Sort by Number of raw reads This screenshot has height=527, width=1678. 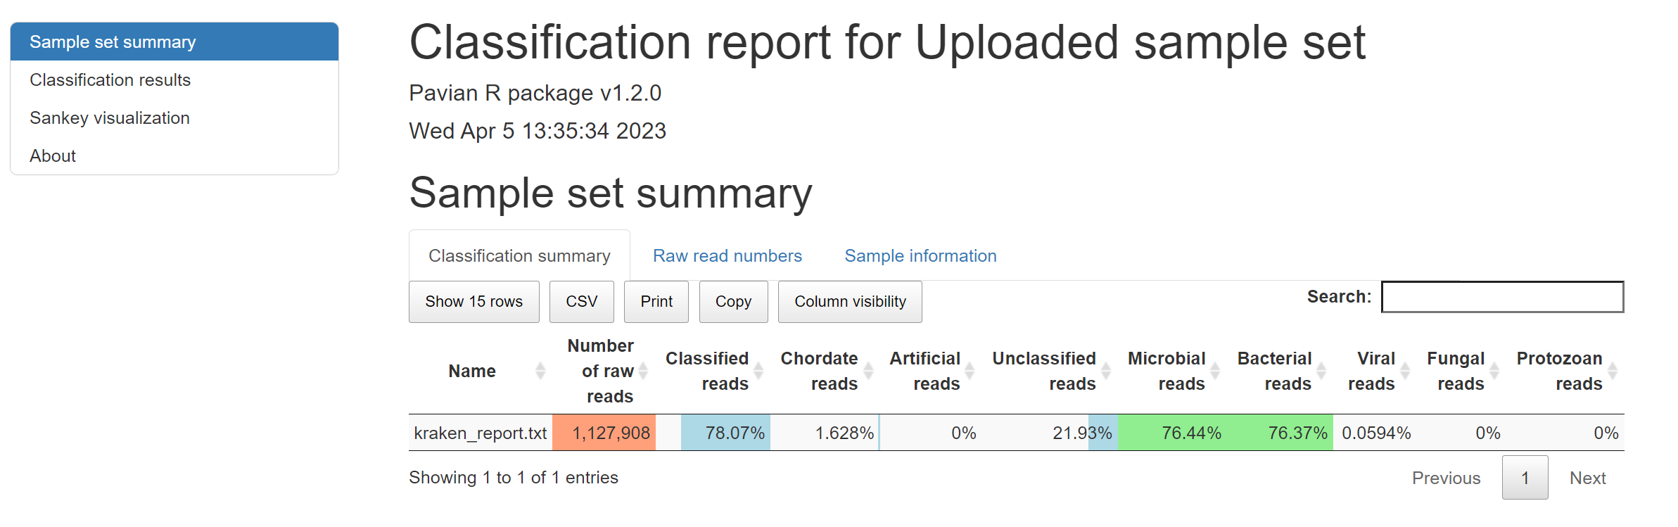(643, 371)
